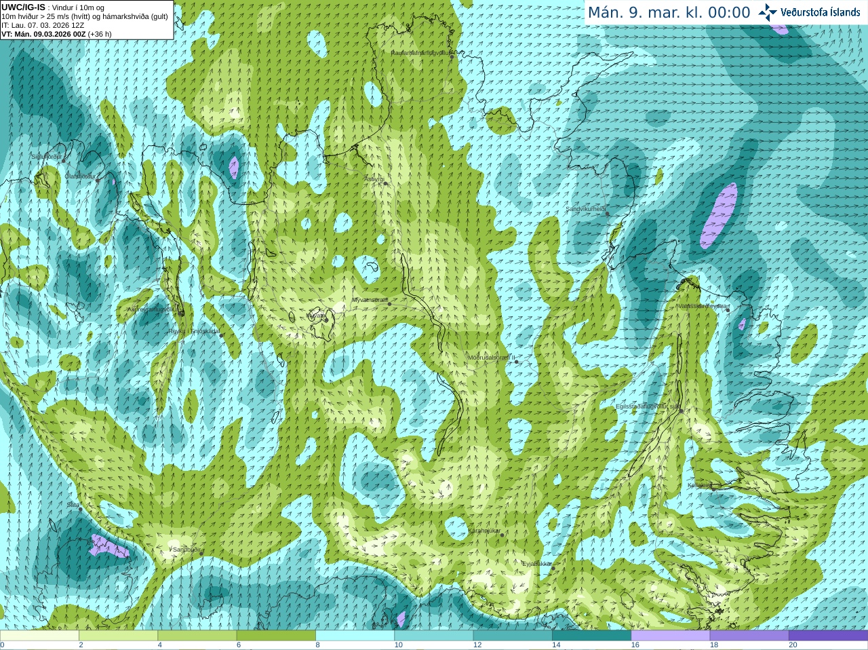Click the 16–18 m/s legend color
The image size is (868, 650).
671,636
